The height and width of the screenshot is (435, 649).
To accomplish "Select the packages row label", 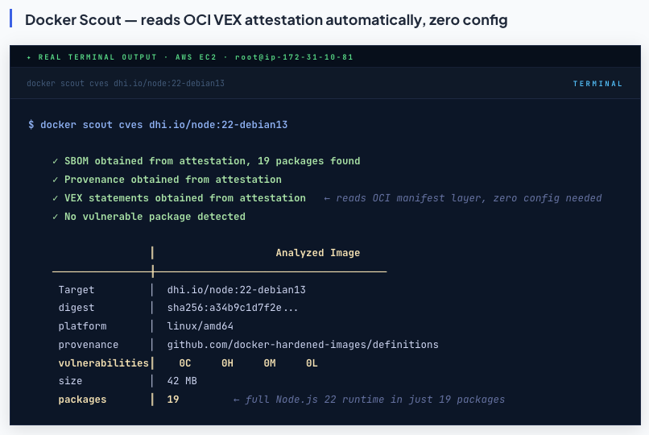I will [x=82, y=400].
